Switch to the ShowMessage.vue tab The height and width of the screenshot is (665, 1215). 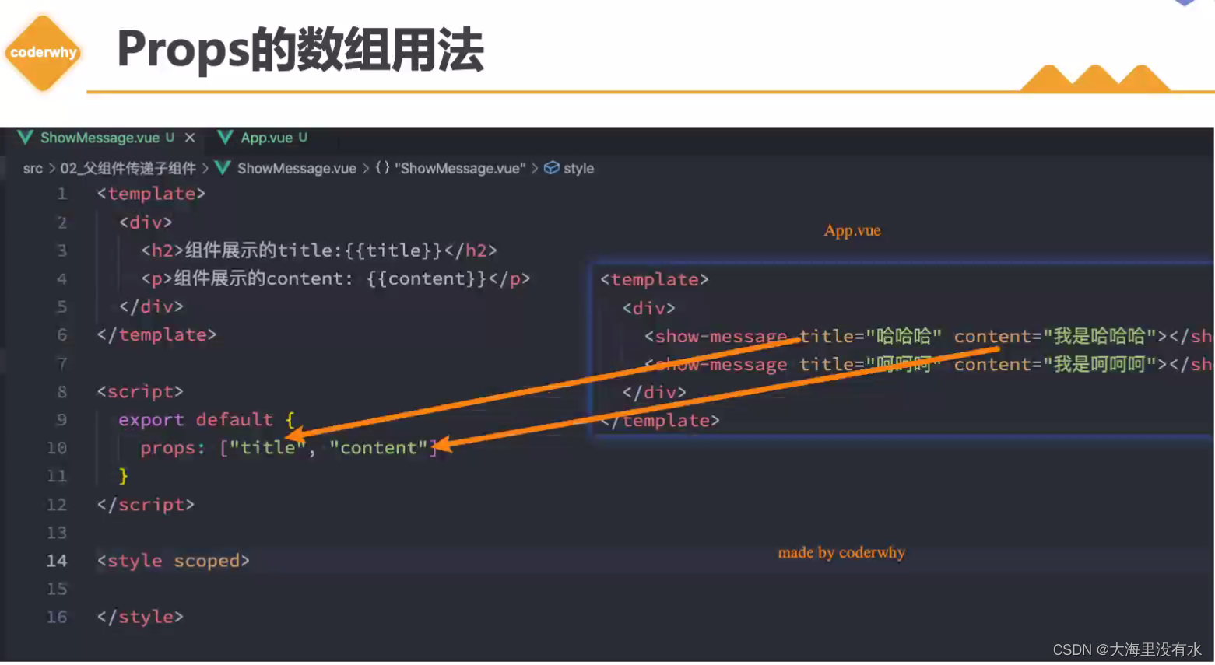[100, 138]
